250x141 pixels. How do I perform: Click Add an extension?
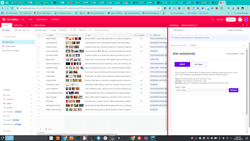point(235,30)
